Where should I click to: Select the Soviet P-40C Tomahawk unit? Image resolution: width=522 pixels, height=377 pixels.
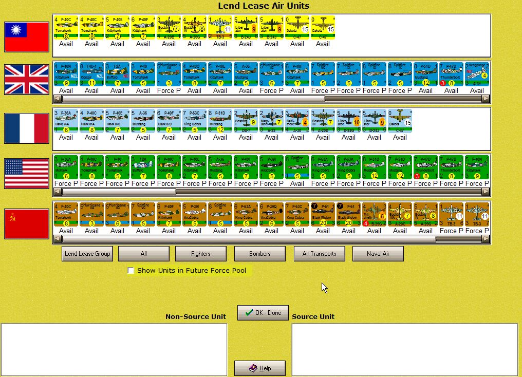tap(66, 215)
